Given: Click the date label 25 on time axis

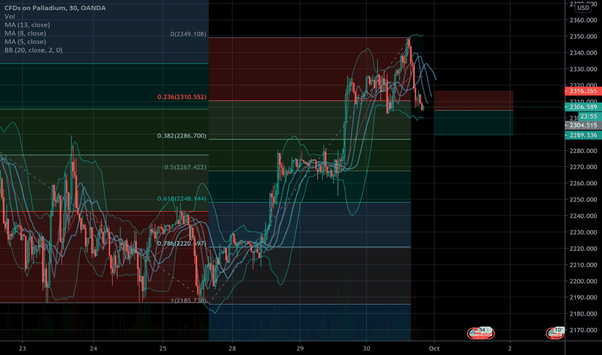Looking at the screenshot, I should (163, 349).
